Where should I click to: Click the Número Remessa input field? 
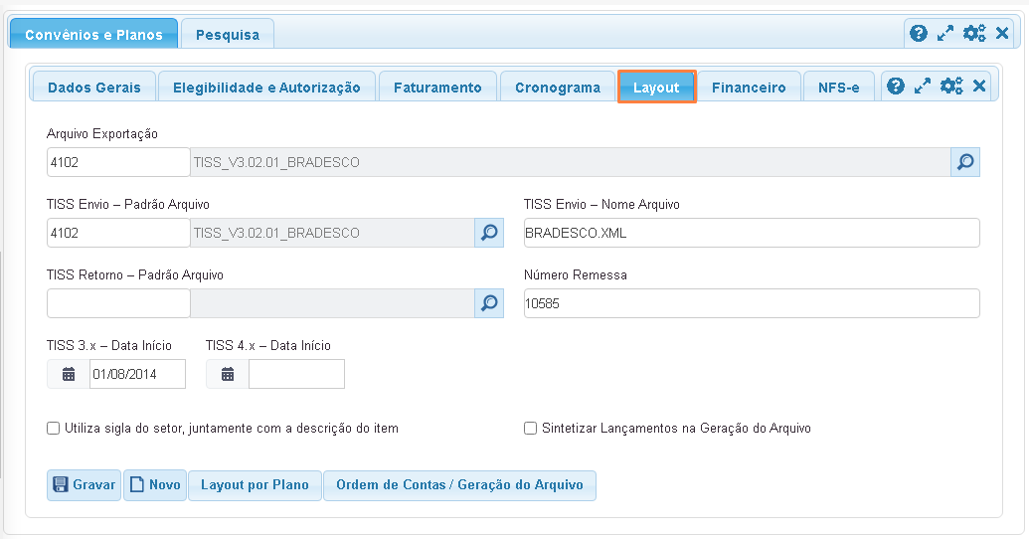tap(751, 303)
